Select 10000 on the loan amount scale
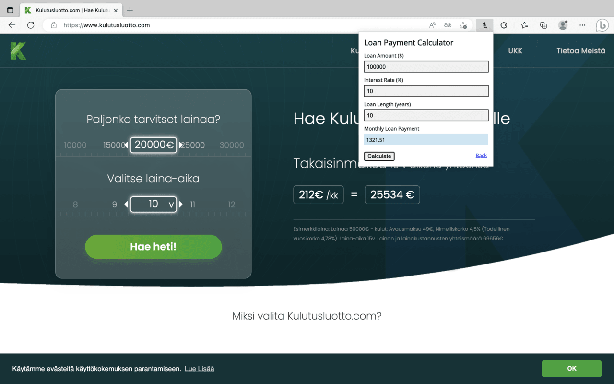 (75, 145)
